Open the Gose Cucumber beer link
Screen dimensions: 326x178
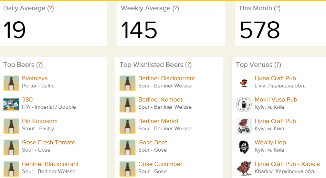[160, 164]
